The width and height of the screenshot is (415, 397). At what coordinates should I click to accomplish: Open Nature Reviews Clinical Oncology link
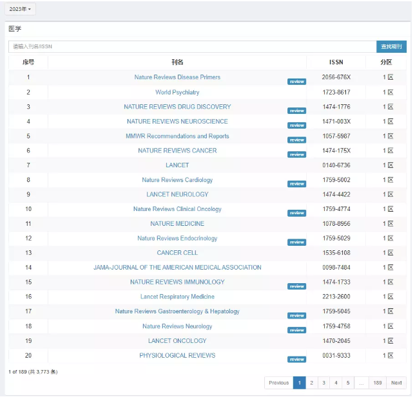(177, 209)
